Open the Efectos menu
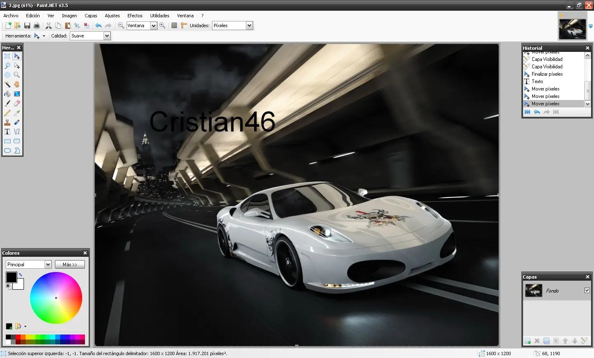 tap(135, 16)
